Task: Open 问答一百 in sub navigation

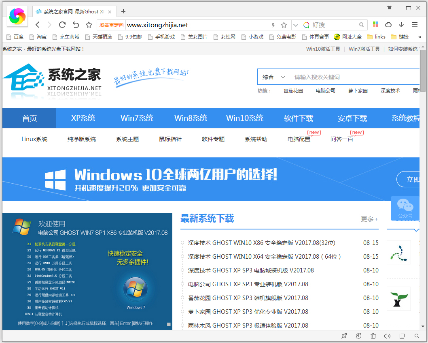Action: click(342, 139)
